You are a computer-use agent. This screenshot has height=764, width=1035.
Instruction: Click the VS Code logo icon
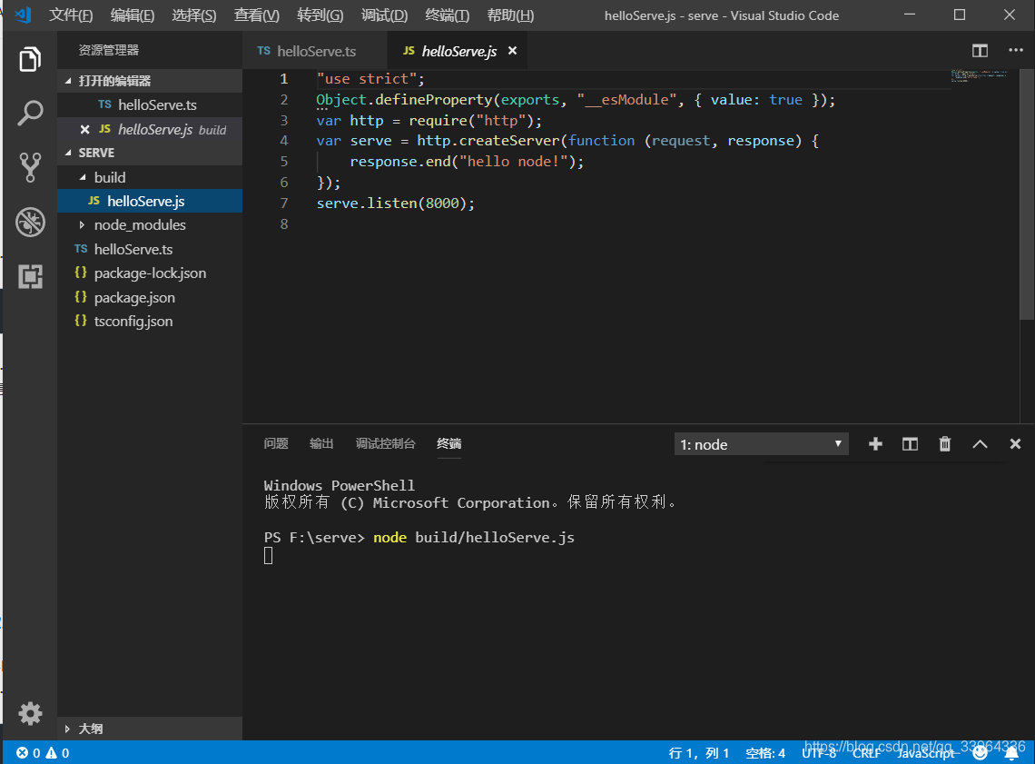click(23, 15)
